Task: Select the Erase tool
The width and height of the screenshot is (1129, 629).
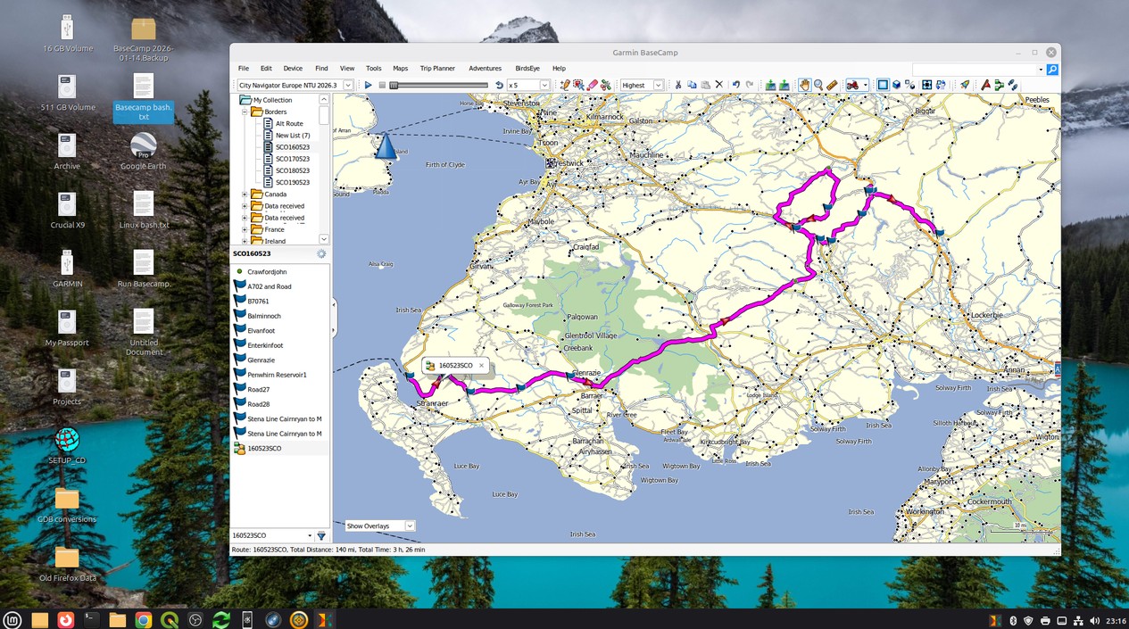Action: (592, 85)
